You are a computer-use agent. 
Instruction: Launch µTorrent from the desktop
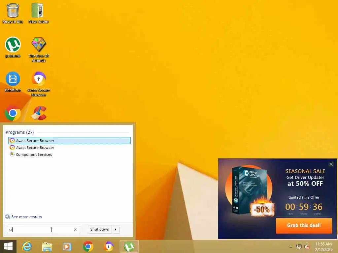(13, 47)
